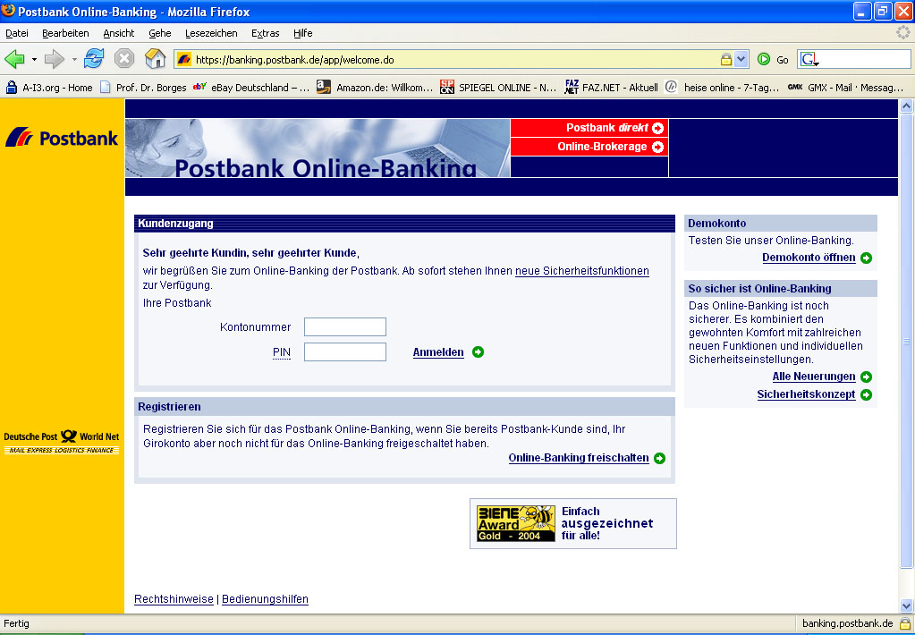Viewport: 915px width, 635px height.
Task: Click the vertical scrollbar thumb
Action: pyautogui.click(x=906, y=340)
